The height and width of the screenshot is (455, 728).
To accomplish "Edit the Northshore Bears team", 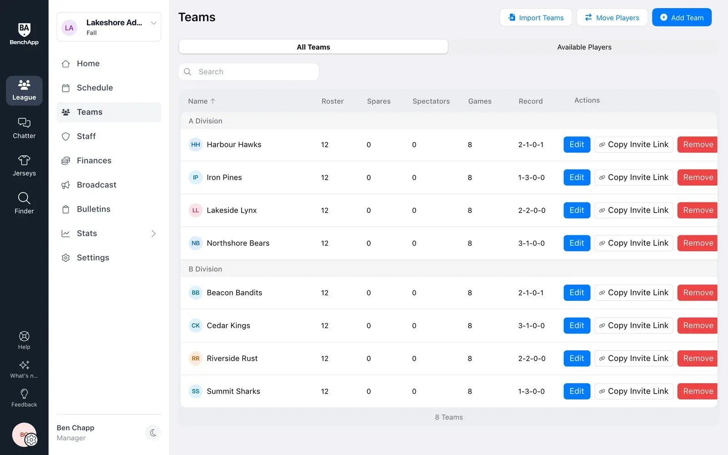I will point(577,243).
